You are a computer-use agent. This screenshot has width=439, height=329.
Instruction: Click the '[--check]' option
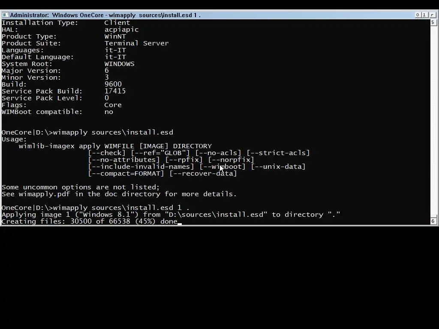point(107,153)
